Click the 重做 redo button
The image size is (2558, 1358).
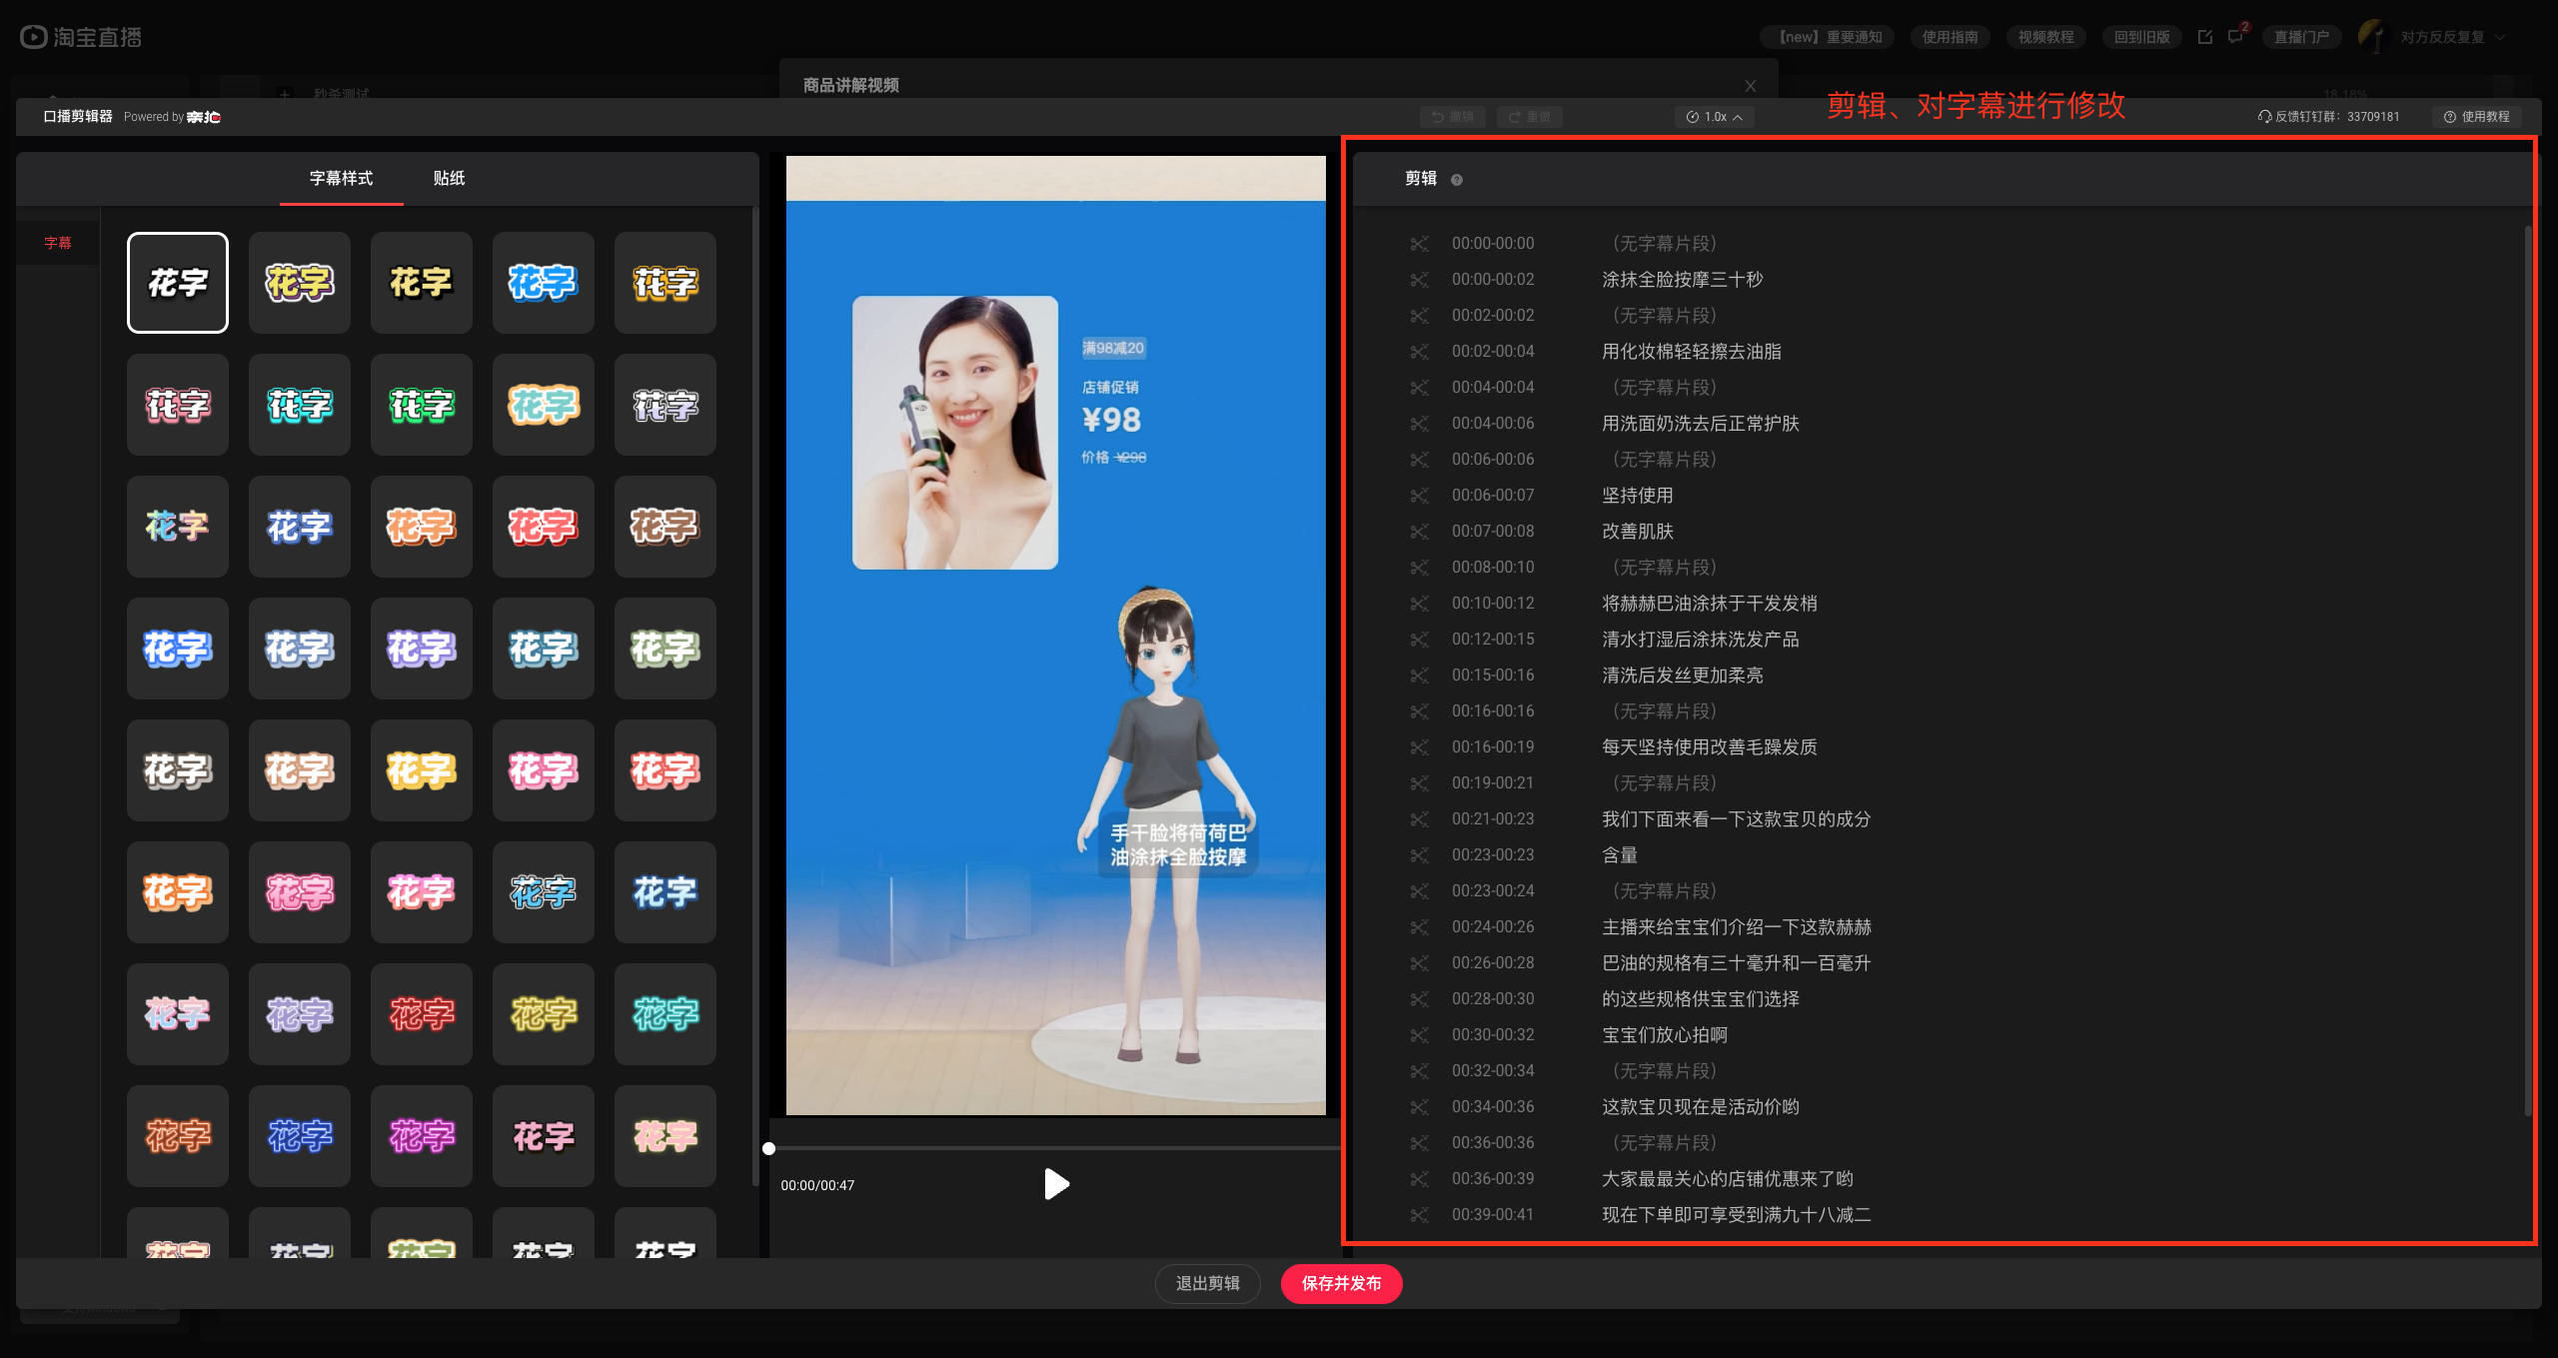pyautogui.click(x=1529, y=117)
